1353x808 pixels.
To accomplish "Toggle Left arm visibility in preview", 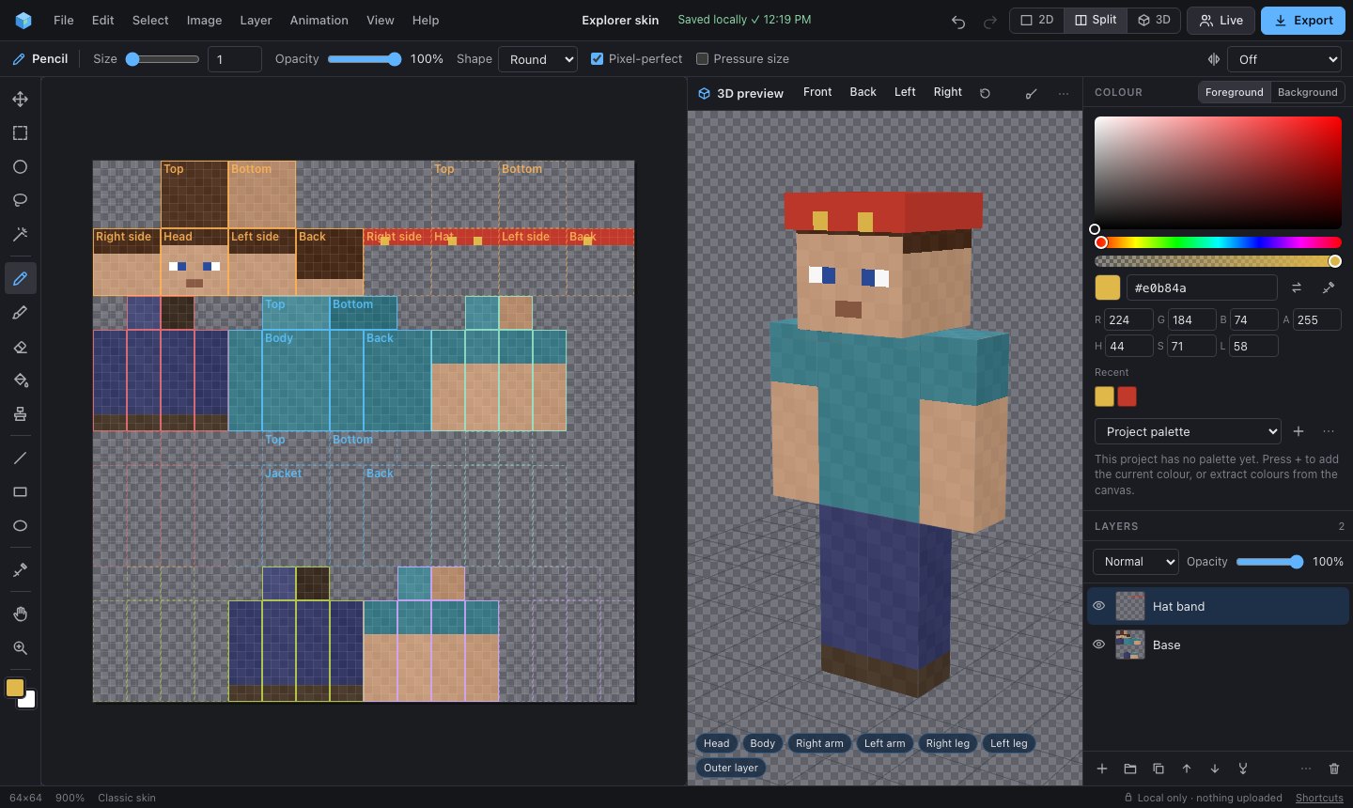I will coord(884,743).
